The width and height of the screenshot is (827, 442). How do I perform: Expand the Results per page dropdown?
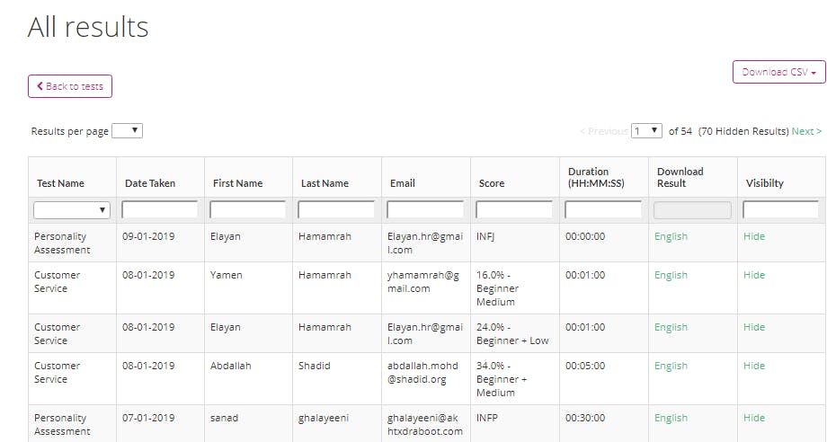coord(127,131)
